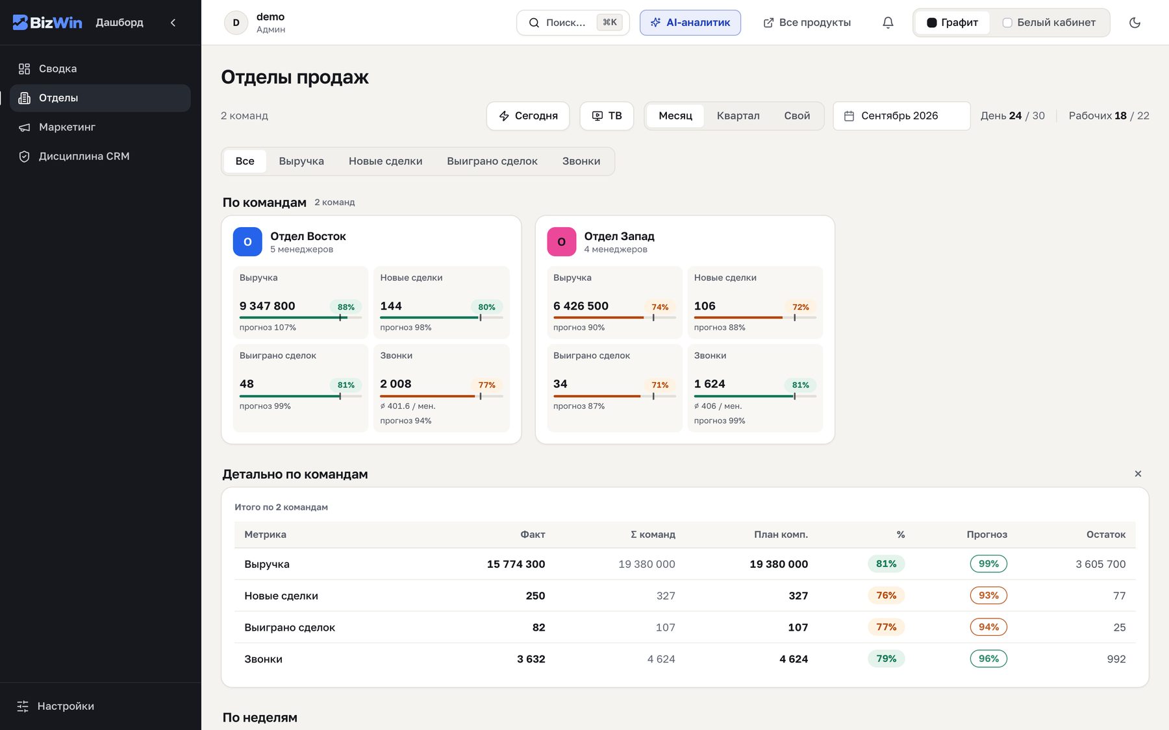
Task: Click the Сегодня button
Action: point(528,116)
